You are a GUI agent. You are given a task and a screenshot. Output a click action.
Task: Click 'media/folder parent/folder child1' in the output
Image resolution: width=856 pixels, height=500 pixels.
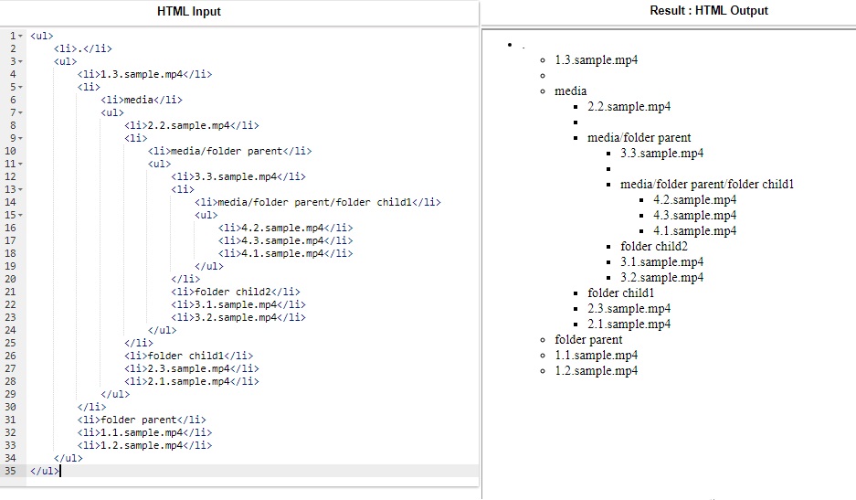707,184
